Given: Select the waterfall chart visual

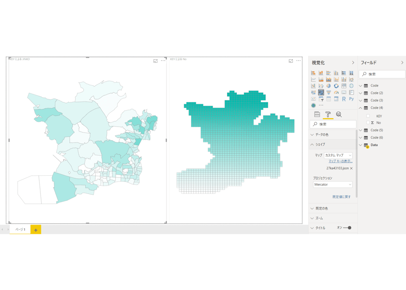Looking at the screenshot, I should [x=313, y=86].
